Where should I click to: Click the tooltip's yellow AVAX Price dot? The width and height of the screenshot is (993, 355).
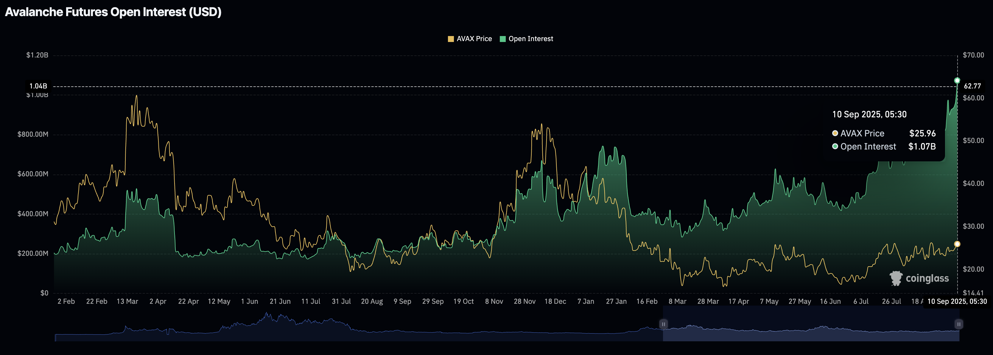tap(835, 133)
